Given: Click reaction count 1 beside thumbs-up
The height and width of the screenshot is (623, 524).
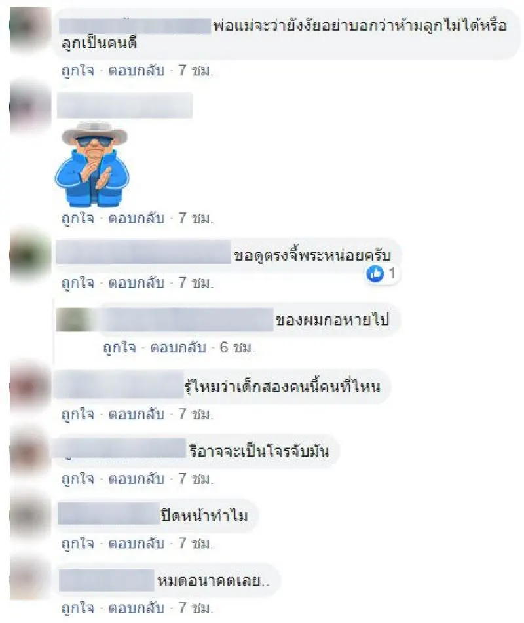Looking at the screenshot, I should [392, 273].
